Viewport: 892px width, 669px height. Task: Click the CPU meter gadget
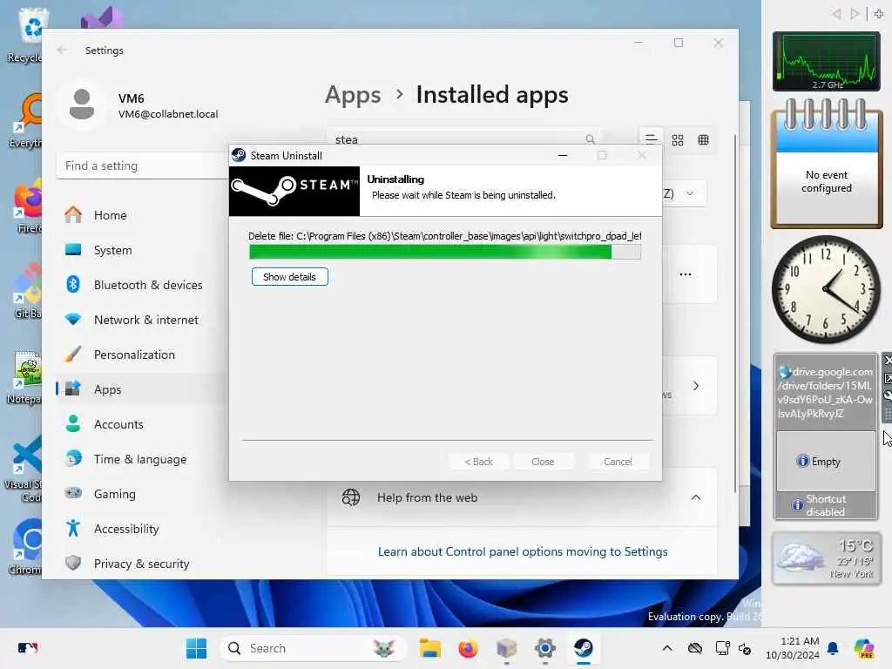[x=826, y=62]
